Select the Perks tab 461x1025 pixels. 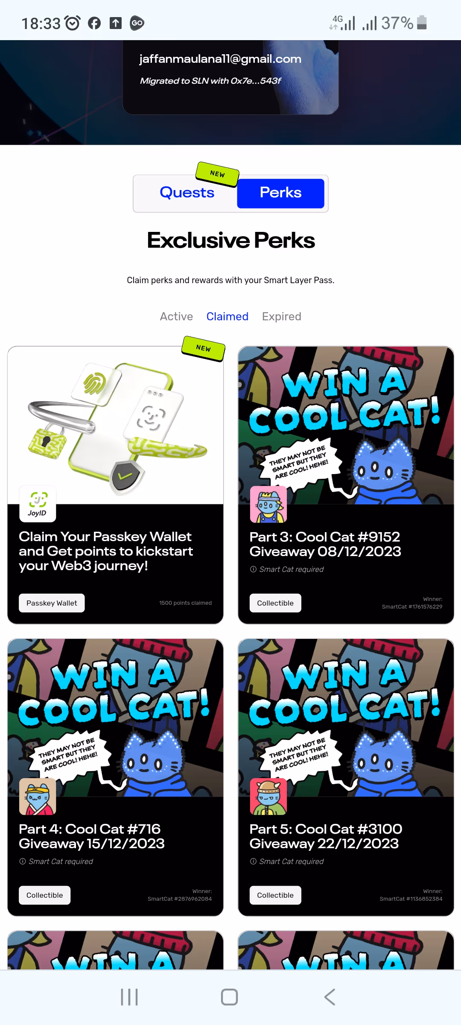(x=280, y=193)
